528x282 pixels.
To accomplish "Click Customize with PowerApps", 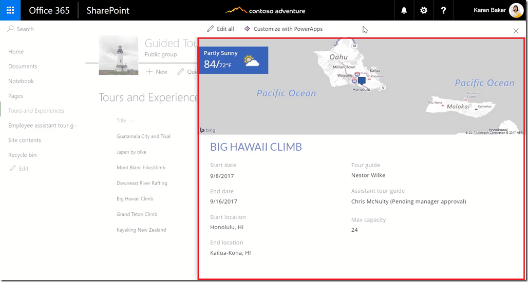I will (x=283, y=29).
